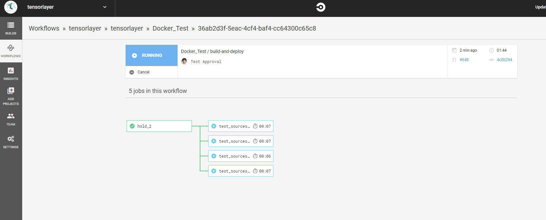546x220 pixels.
Task: Expand the tensorlayer organization dropdown arrow
Action: pos(105,7)
